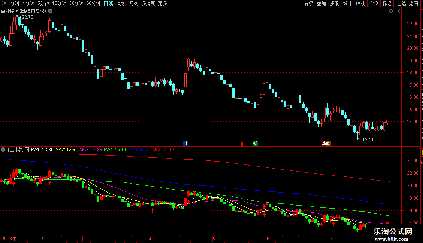Click month 4 on the time axis
This screenshot has width=423, height=243.
[x=150, y=239]
